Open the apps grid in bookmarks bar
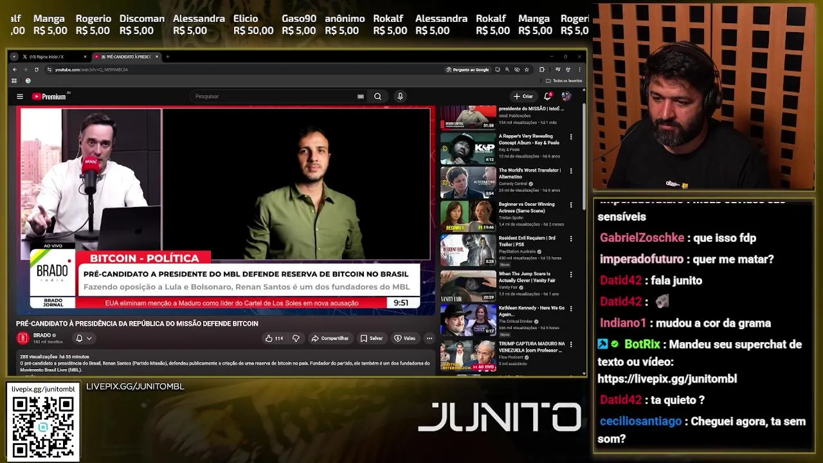 pos(14,81)
